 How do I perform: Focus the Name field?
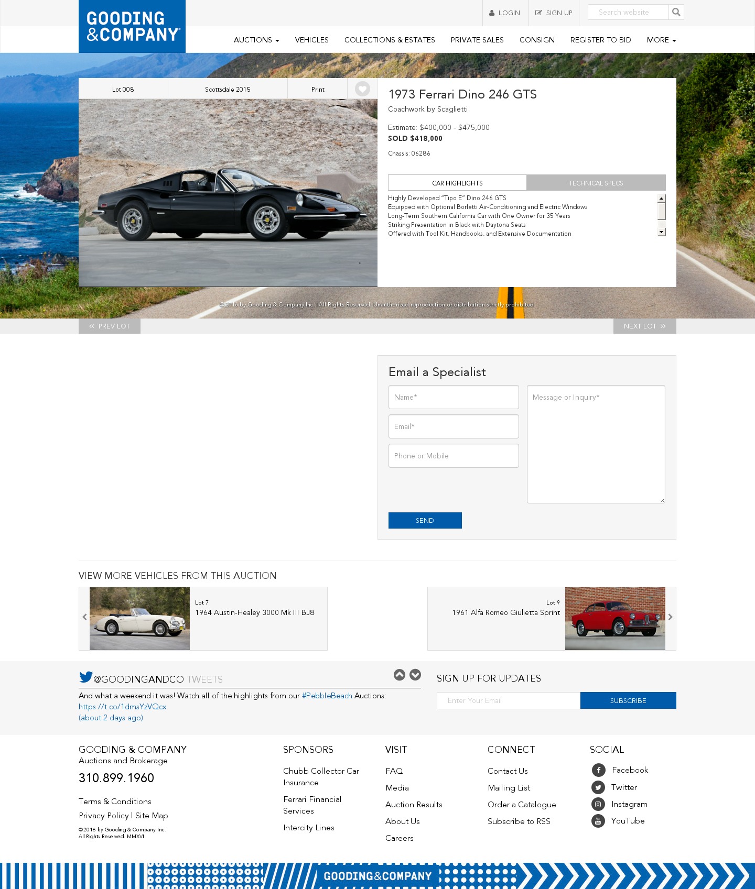[x=454, y=397]
